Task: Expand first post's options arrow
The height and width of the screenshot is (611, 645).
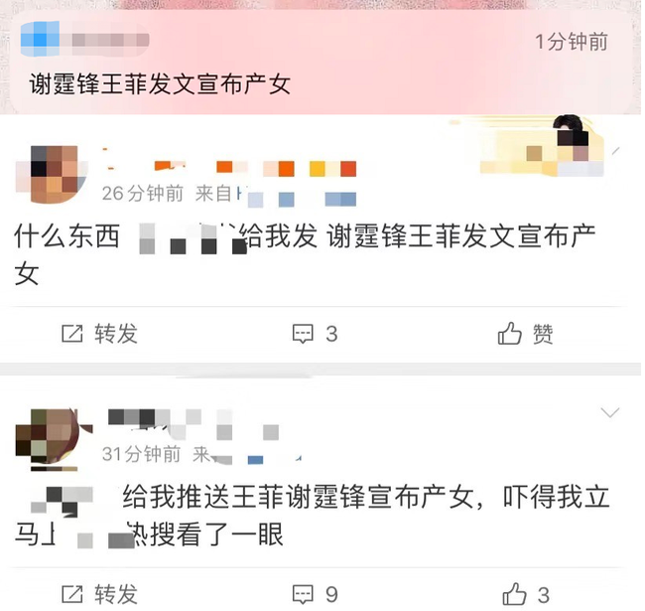Action: [x=615, y=151]
